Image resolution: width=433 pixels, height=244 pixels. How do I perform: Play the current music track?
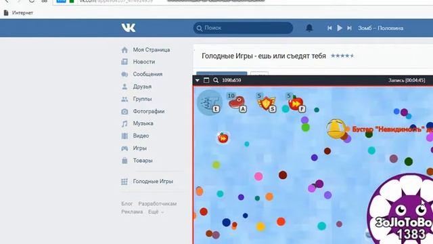(x=340, y=28)
